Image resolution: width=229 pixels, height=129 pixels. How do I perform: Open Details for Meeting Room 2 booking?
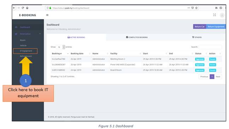tap(212, 59)
